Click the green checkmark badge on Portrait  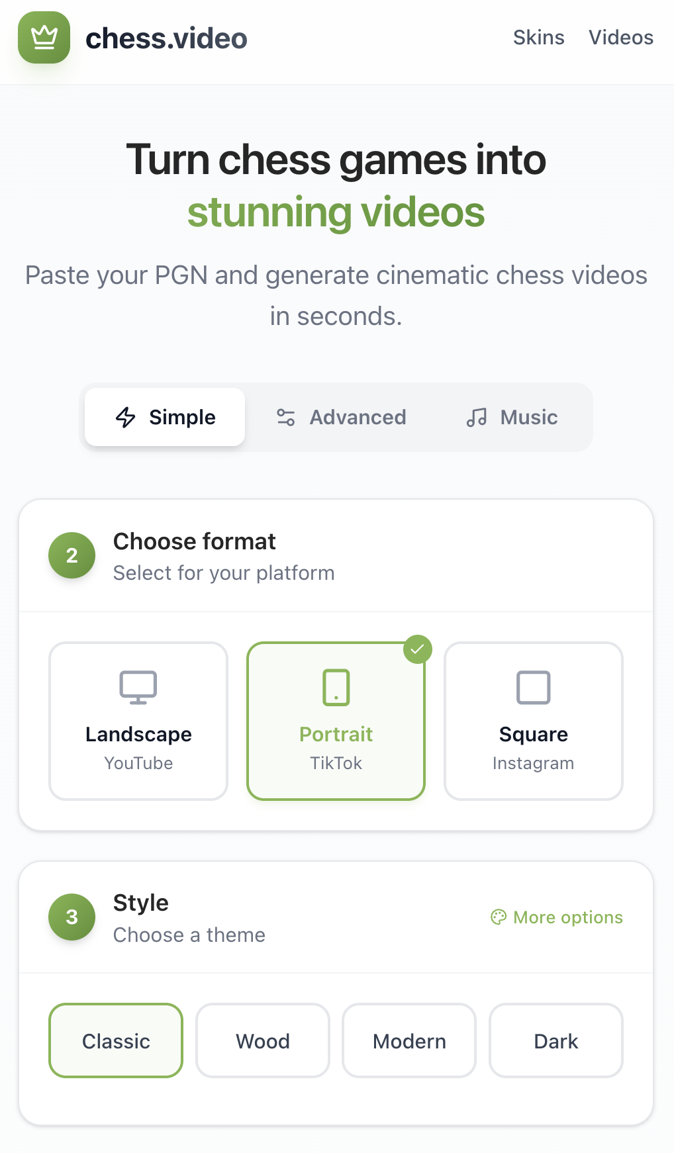[417, 649]
